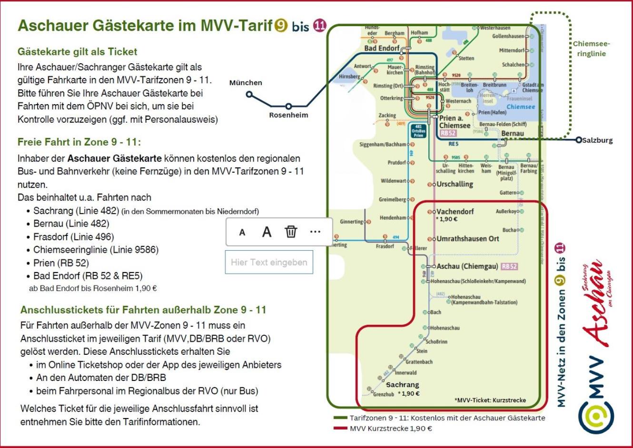Click the RB52 badge beside Aschau (Chiemgau)
This screenshot has width=633, height=448.
pyautogui.click(x=509, y=266)
